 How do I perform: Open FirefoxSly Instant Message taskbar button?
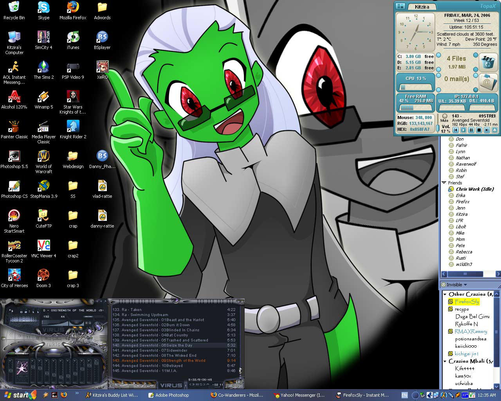click(362, 395)
